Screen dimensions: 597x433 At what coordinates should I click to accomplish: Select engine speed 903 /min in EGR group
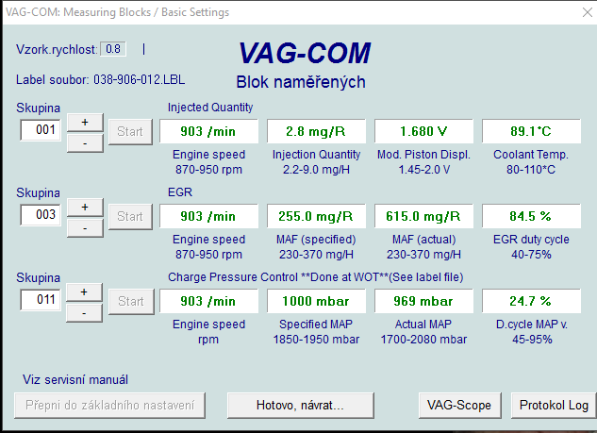tap(208, 216)
